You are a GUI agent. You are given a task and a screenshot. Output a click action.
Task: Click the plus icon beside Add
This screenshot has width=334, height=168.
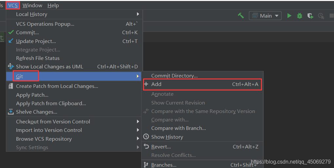[146, 84]
